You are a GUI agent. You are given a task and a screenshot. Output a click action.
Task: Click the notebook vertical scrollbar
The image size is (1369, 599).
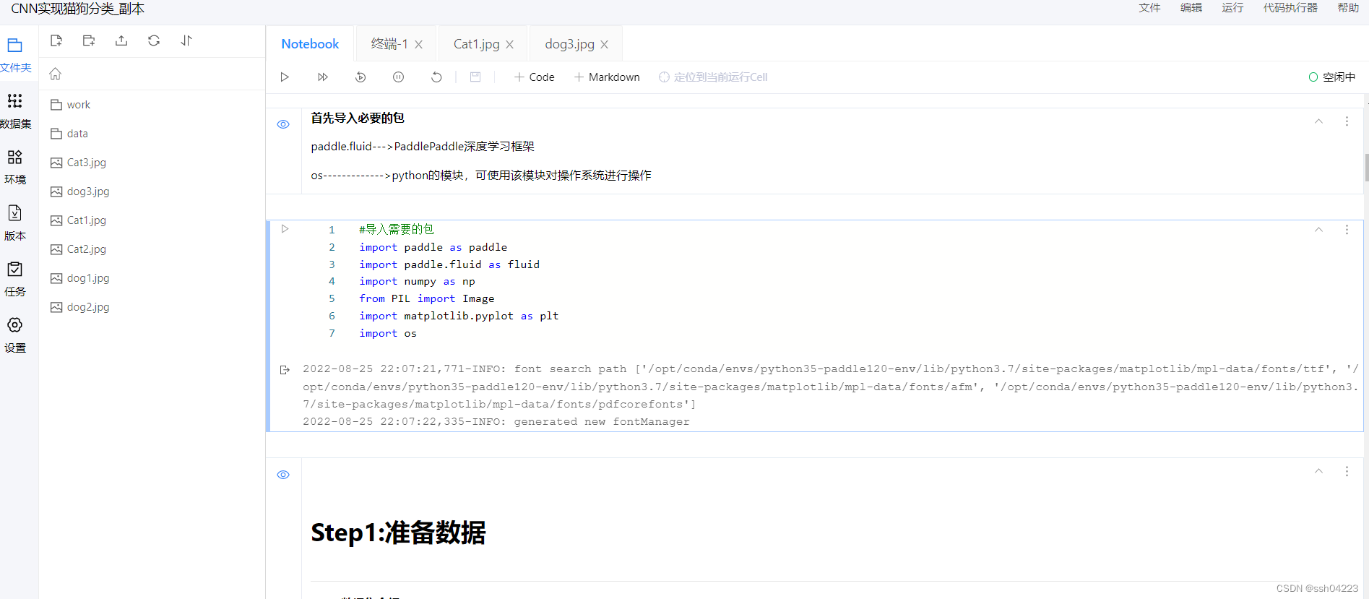(1366, 168)
